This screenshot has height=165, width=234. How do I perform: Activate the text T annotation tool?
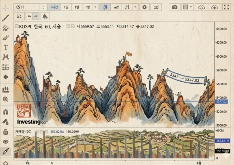6,48
